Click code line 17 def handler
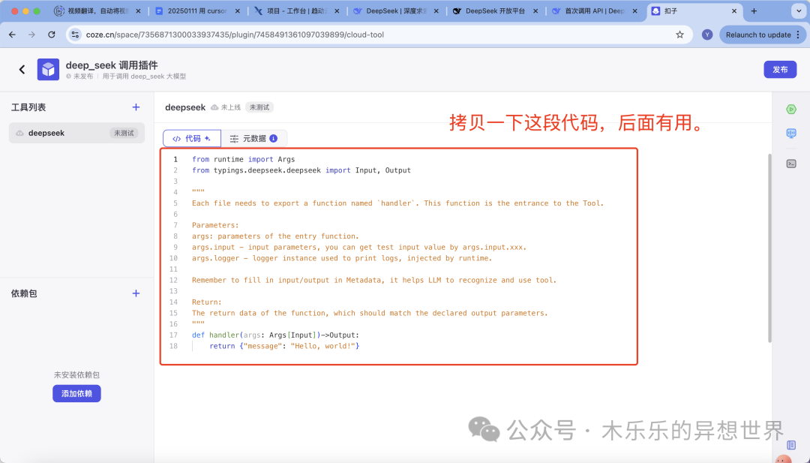The image size is (810, 463). click(x=275, y=335)
